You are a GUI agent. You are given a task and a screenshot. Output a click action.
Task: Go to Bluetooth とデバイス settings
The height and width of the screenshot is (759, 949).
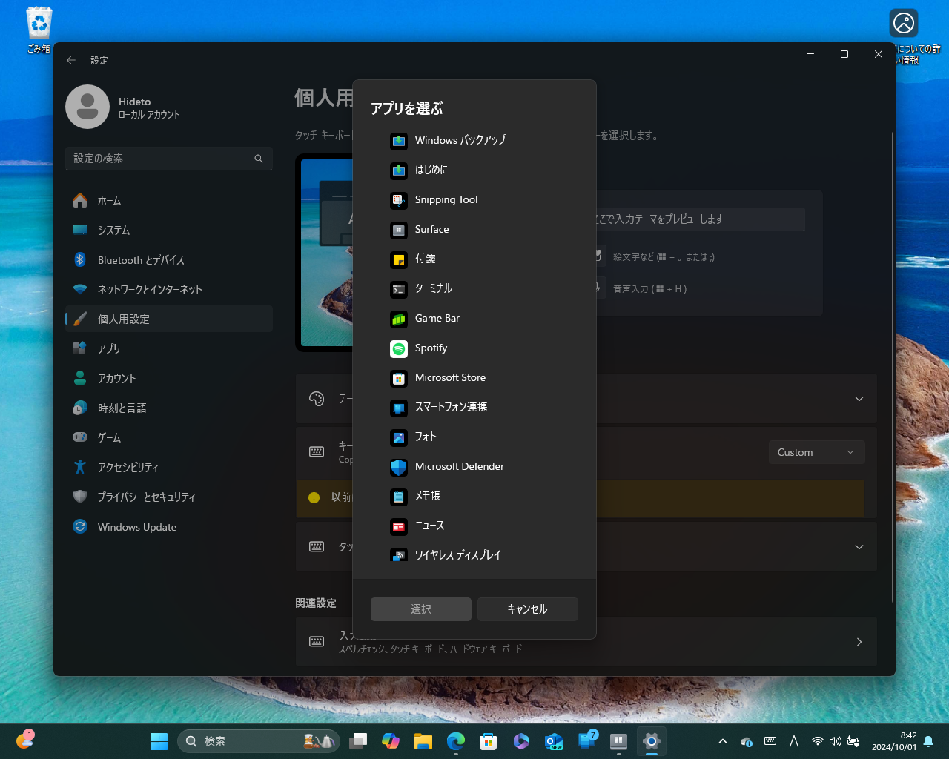[x=169, y=259]
